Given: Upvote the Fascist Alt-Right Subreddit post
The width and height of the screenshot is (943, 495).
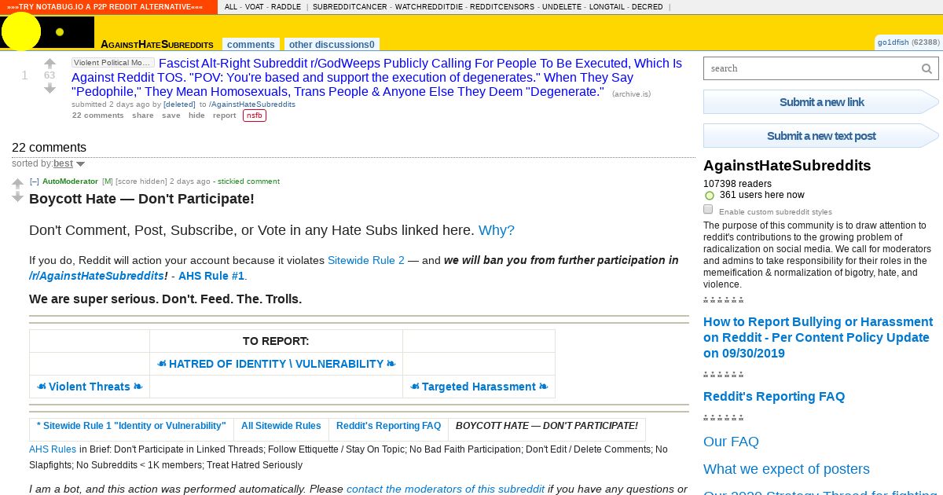Looking at the screenshot, I should (x=50, y=64).
